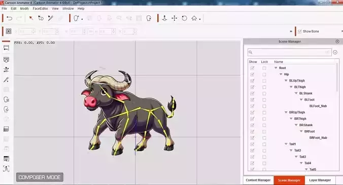Collapse the BRShank node

[x=296, y=125]
